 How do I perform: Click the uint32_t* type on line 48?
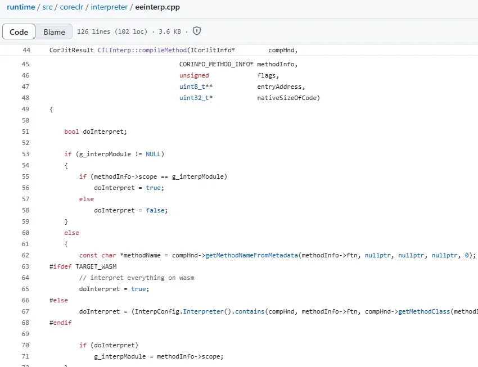pyautogui.click(x=196, y=98)
